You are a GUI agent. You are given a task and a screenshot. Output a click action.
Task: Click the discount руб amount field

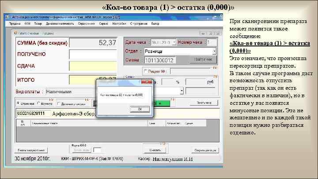click(196, 82)
